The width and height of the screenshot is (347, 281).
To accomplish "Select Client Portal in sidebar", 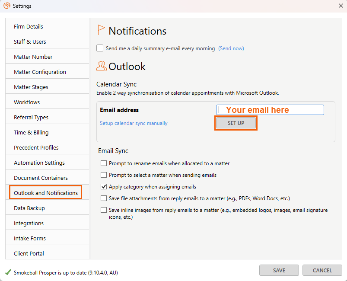I will tap(48, 252).
